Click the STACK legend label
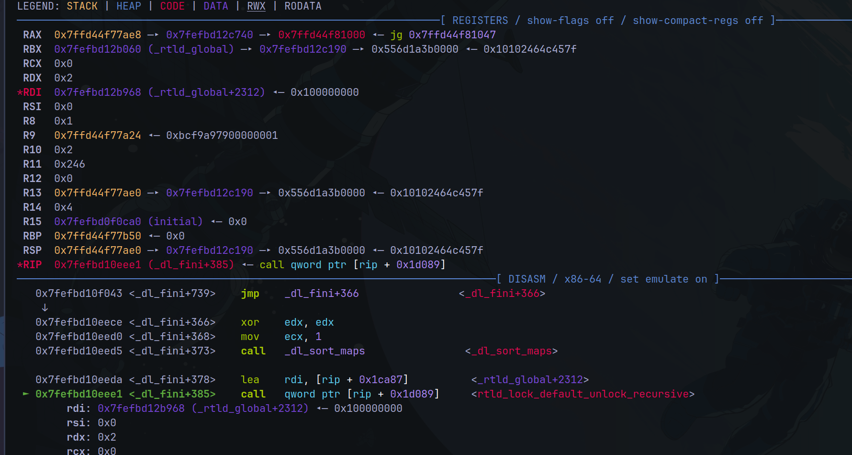The height and width of the screenshot is (455, 852). [x=82, y=6]
